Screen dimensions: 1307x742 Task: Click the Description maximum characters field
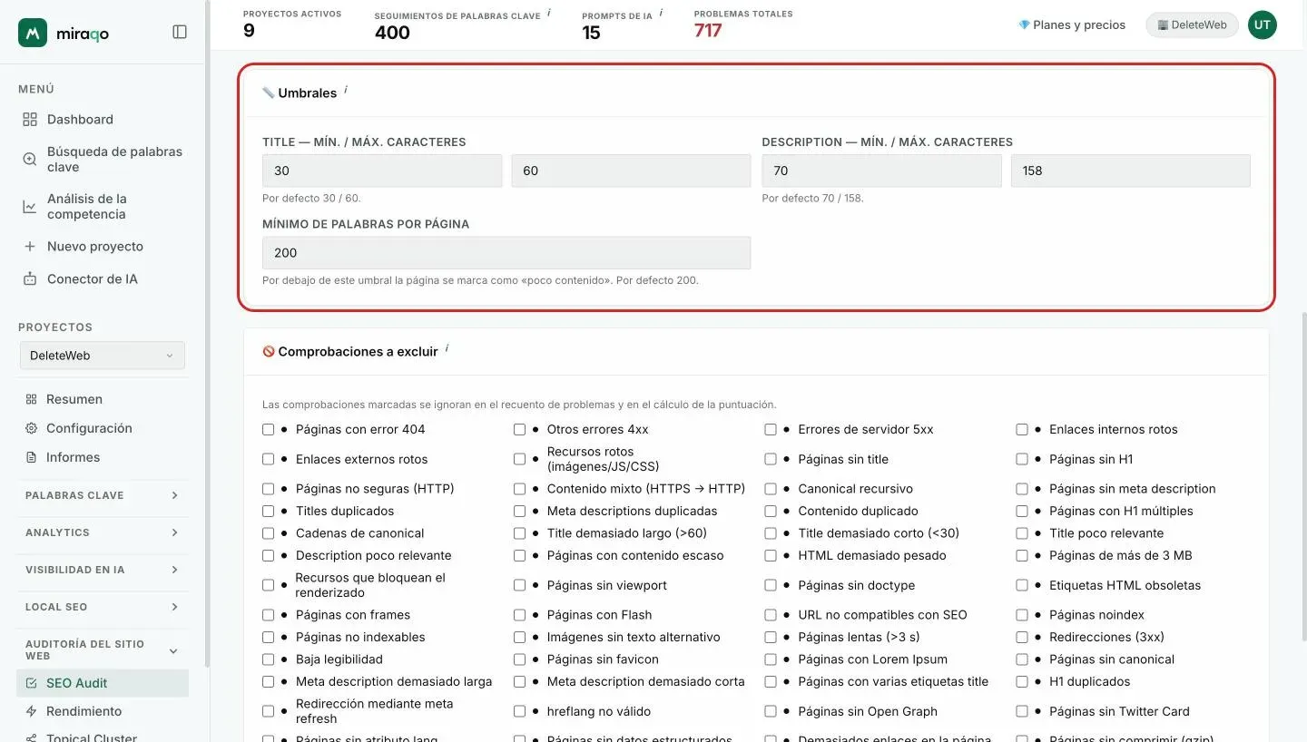coord(1131,171)
